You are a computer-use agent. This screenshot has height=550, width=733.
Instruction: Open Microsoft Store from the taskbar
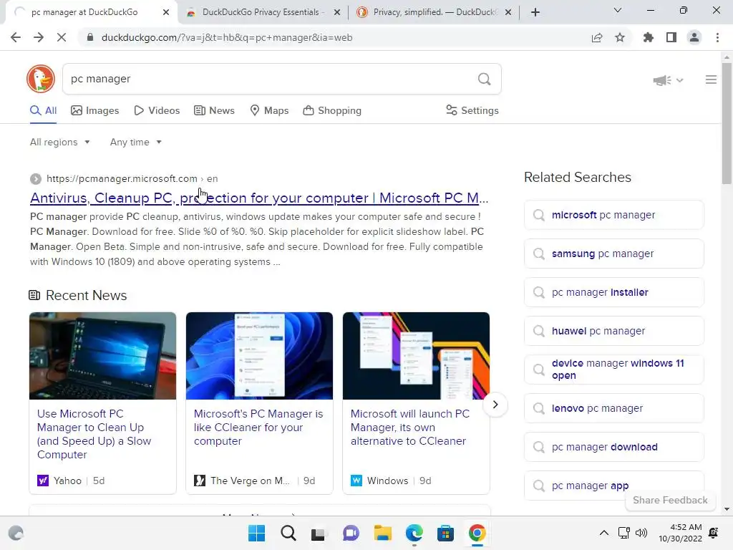[x=445, y=533]
